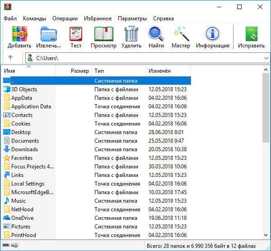
Task: Select the Downloads folder
Action: point(24,149)
